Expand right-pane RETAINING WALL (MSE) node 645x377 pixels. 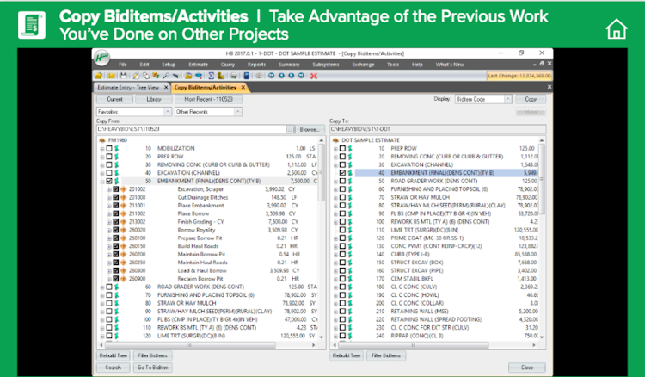click(x=335, y=312)
